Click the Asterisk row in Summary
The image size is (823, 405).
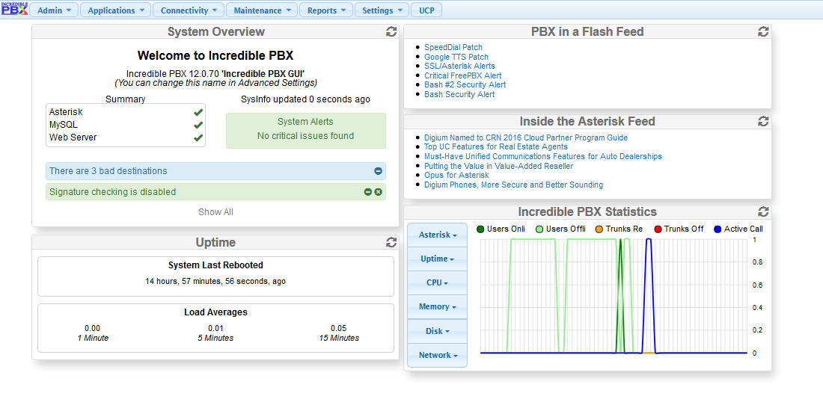126,112
